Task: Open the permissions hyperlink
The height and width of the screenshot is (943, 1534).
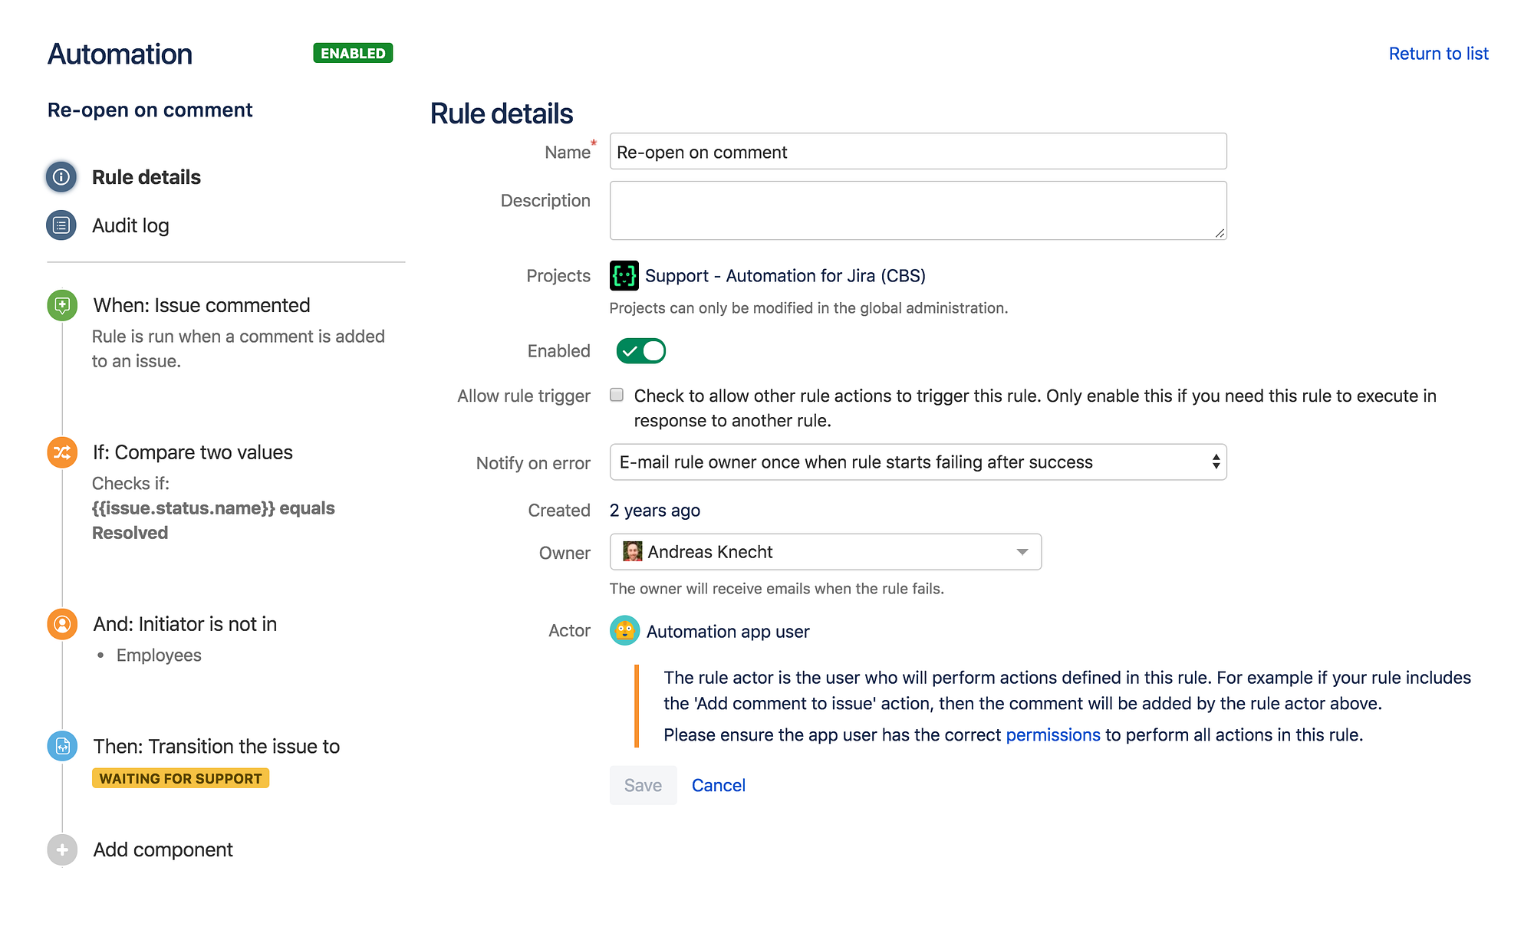Action: pyautogui.click(x=1052, y=734)
